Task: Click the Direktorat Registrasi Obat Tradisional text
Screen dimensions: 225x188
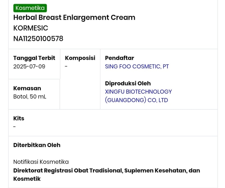Action: [x=67, y=171]
